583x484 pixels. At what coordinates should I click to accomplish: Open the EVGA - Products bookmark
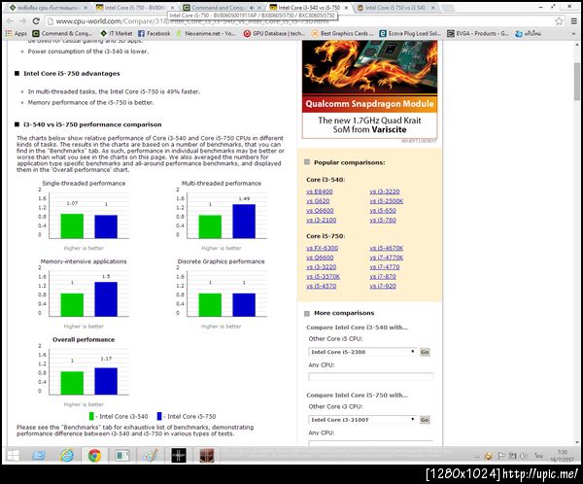point(478,33)
